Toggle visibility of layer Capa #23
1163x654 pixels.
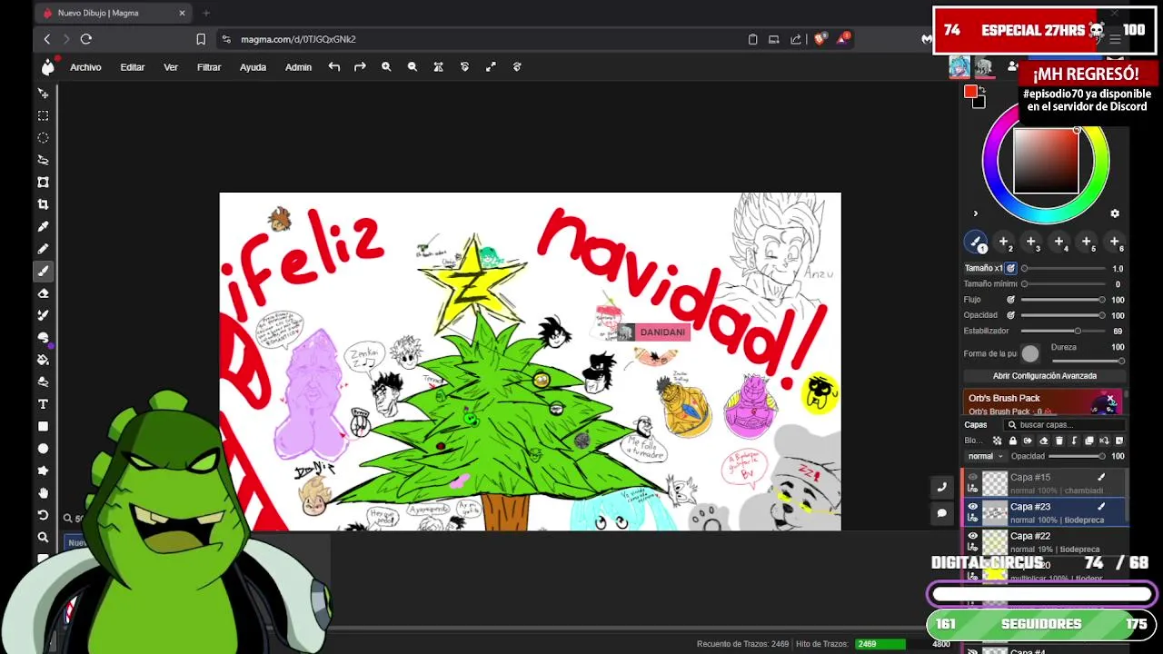point(972,507)
